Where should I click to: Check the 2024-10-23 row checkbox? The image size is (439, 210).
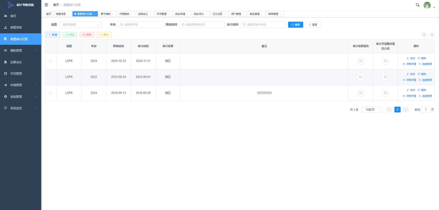click(x=51, y=61)
